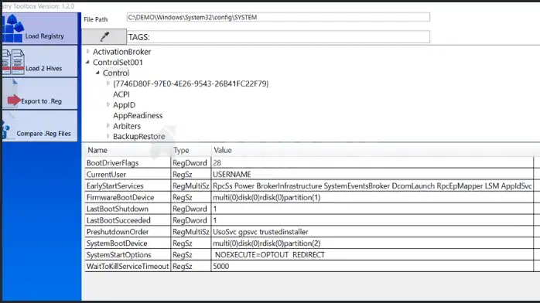Select the AppID key
540x303 pixels.
tap(124, 105)
